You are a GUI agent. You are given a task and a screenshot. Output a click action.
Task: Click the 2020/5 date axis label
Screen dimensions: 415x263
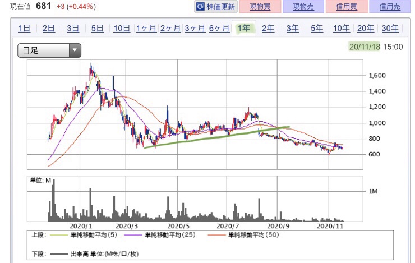(178, 226)
